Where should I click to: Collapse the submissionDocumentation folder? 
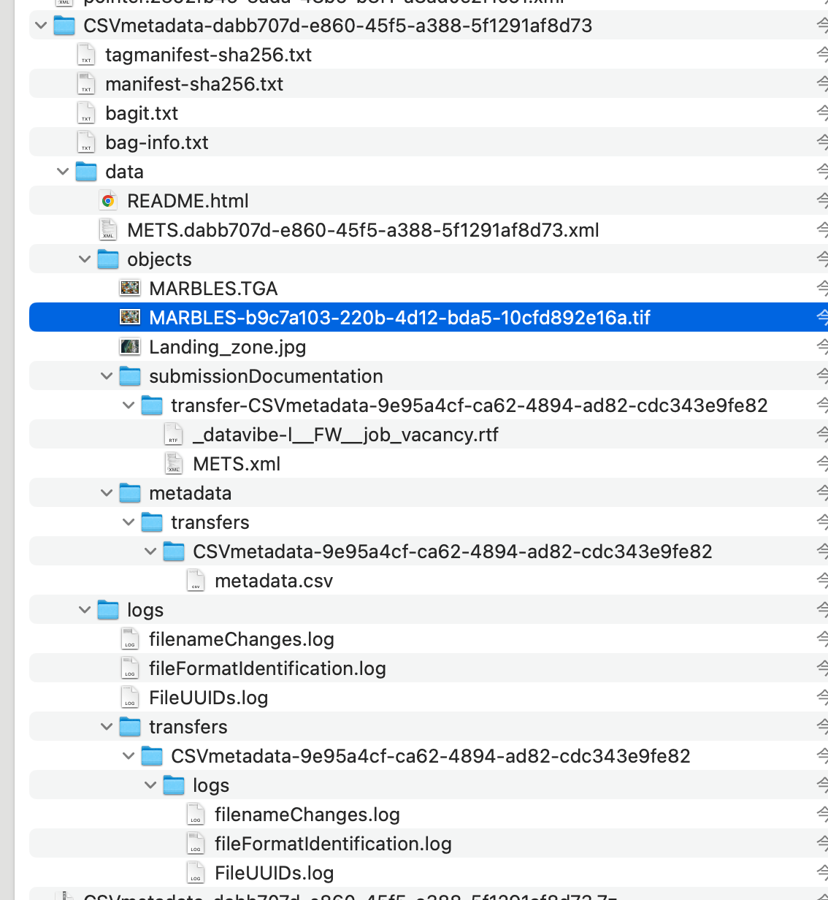point(107,375)
